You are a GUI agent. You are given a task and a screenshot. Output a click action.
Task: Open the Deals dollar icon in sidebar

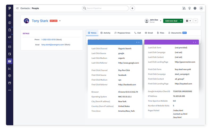pos(10,23)
